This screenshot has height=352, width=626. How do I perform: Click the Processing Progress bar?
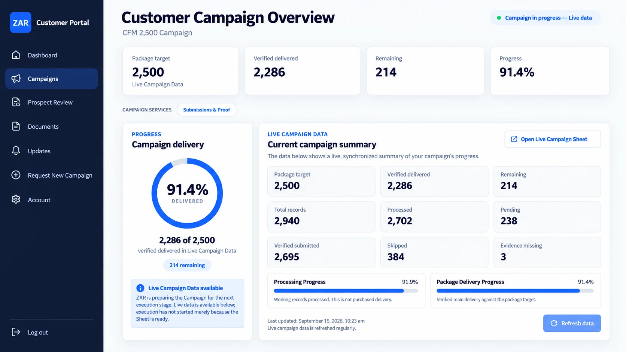click(346, 291)
